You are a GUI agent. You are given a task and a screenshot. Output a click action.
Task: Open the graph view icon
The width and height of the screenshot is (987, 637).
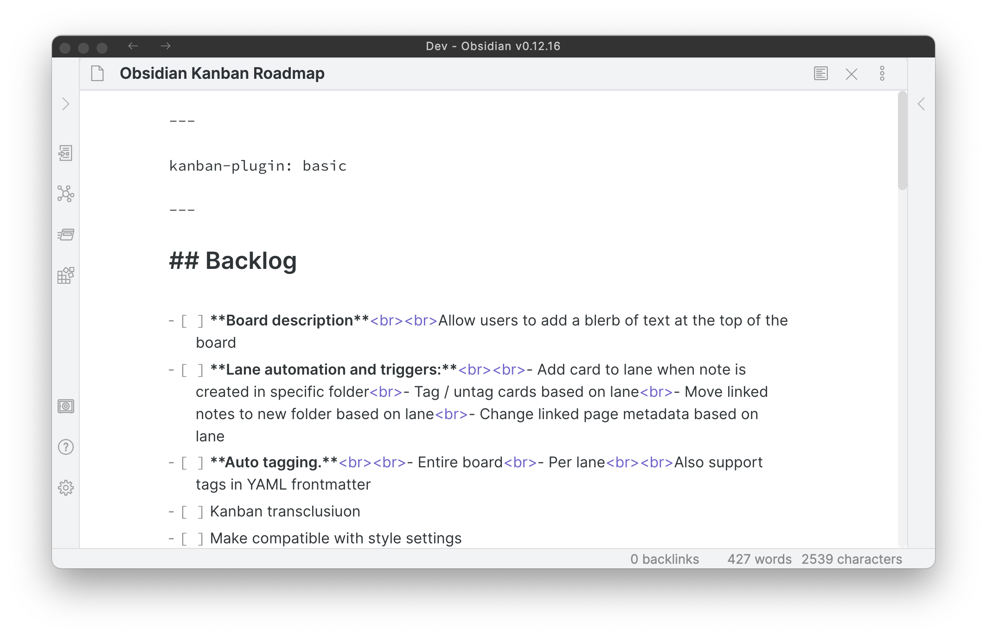tap(65, 194)
